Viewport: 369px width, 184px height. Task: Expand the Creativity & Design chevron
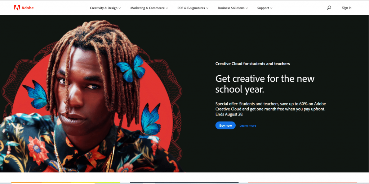[x=120, y=8]
